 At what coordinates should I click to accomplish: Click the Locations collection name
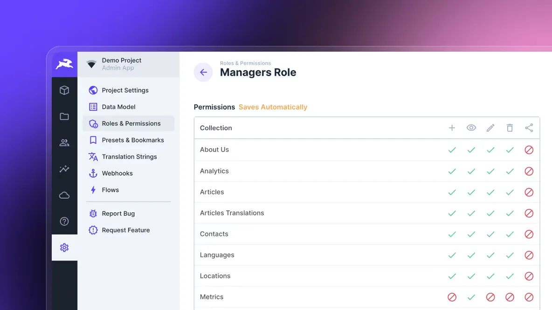coord(215,276)
